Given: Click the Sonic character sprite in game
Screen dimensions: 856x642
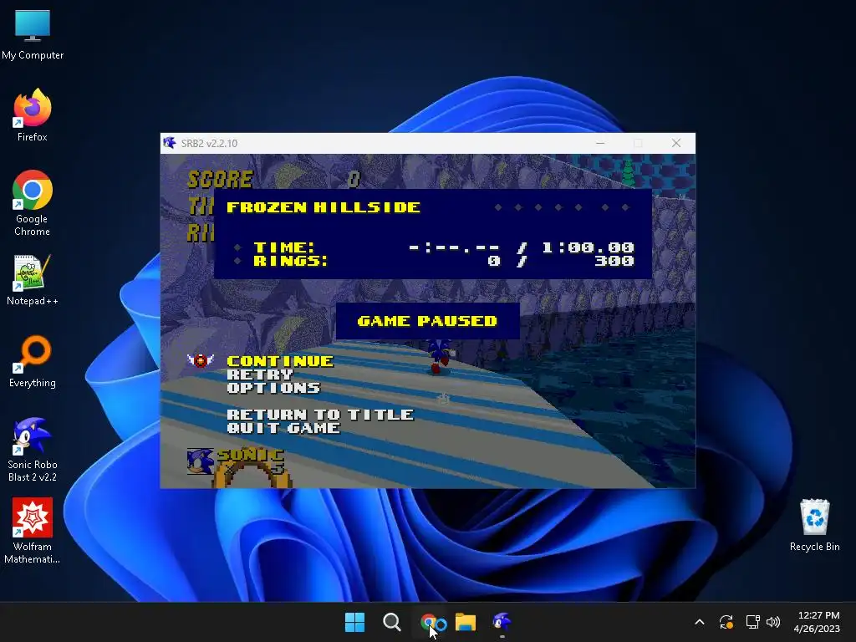Looking at the screenshot, I should (439, 356).
